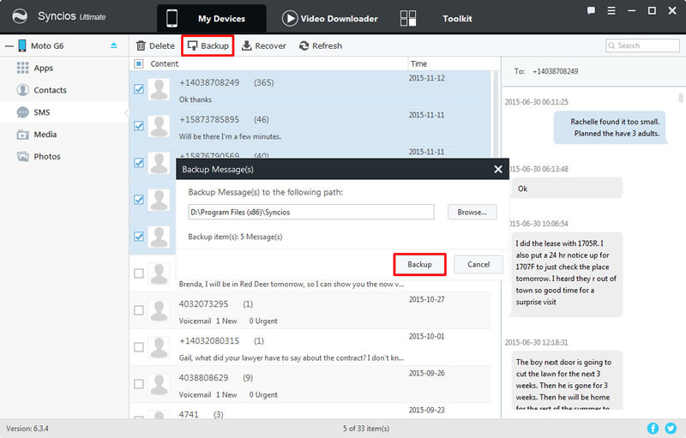The height and width of the screenshot is (438, 686).
Task: Click the Delete toolbar button
Action: click(155, 45)
